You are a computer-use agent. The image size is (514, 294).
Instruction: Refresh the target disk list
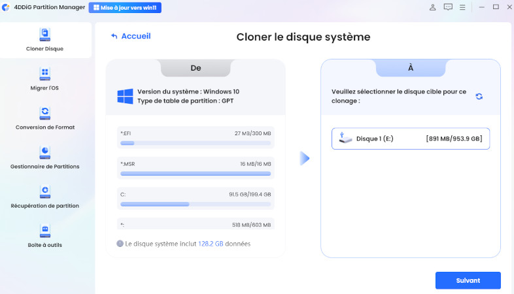click(479, 96)
